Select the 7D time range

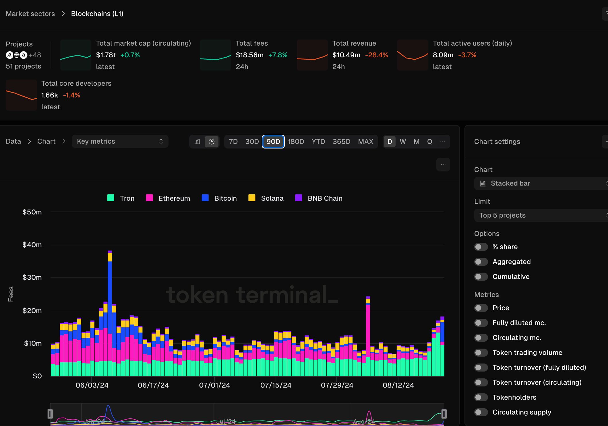coord(233,142)
